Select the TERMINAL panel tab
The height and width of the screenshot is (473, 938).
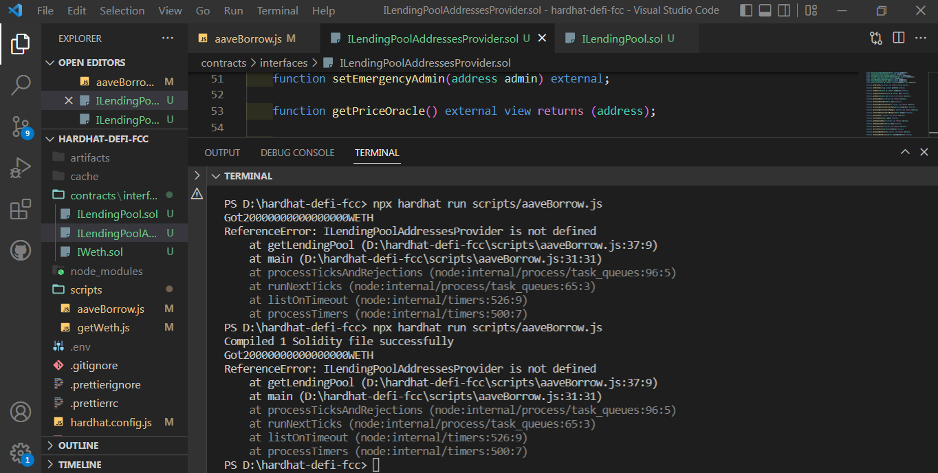[x=377, y=153]
